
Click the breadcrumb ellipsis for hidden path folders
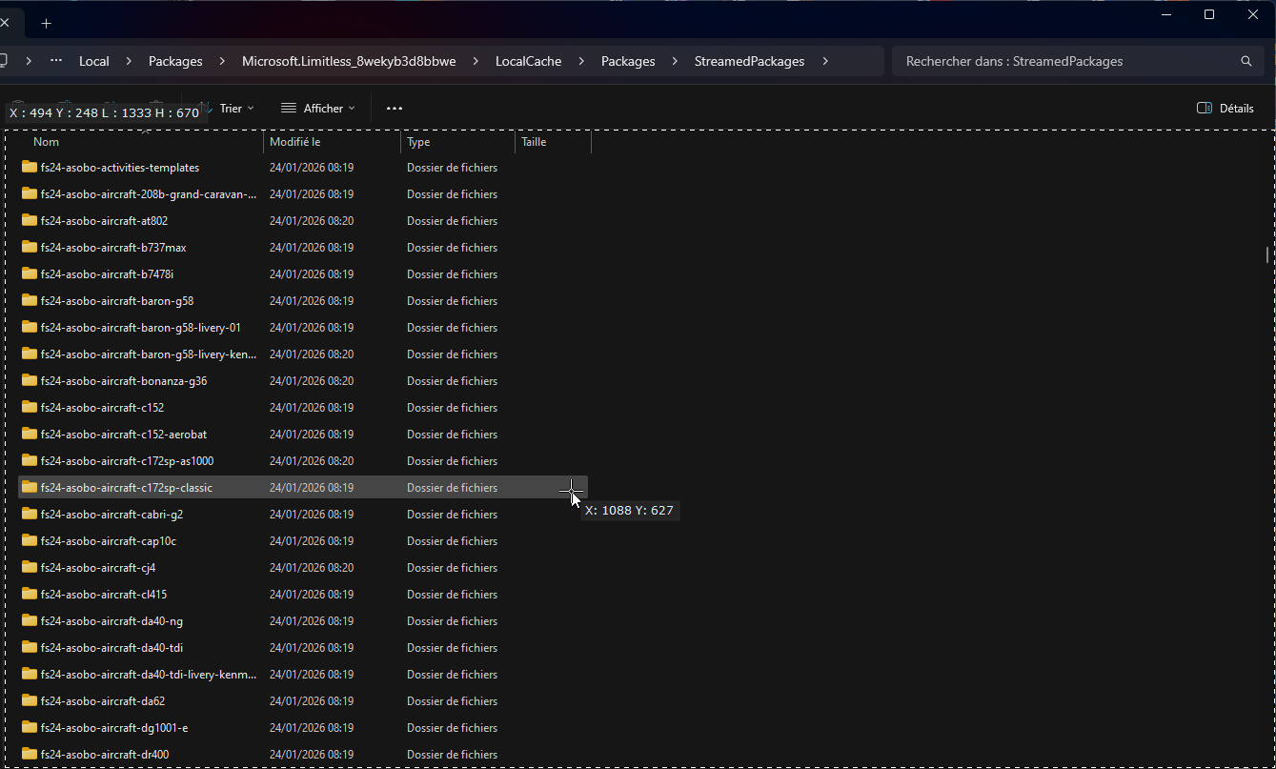(x=56, y=61)
